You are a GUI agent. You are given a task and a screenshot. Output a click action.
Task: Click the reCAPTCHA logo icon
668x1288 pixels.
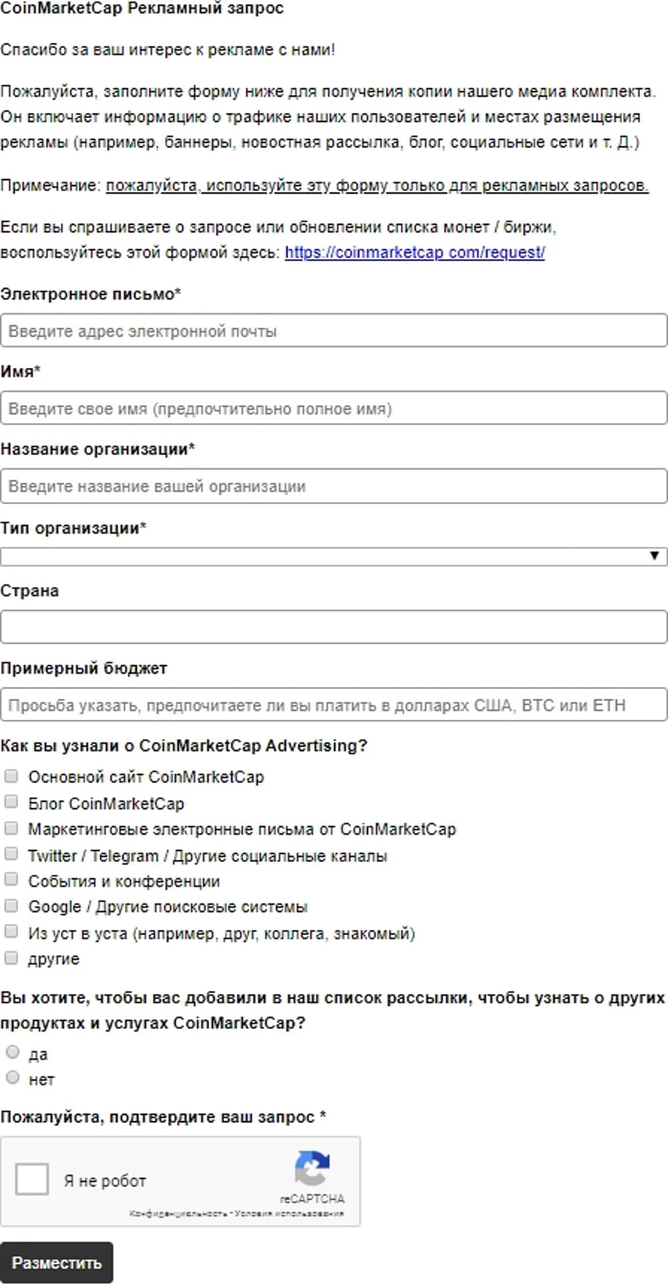[x=312, y=1168]
